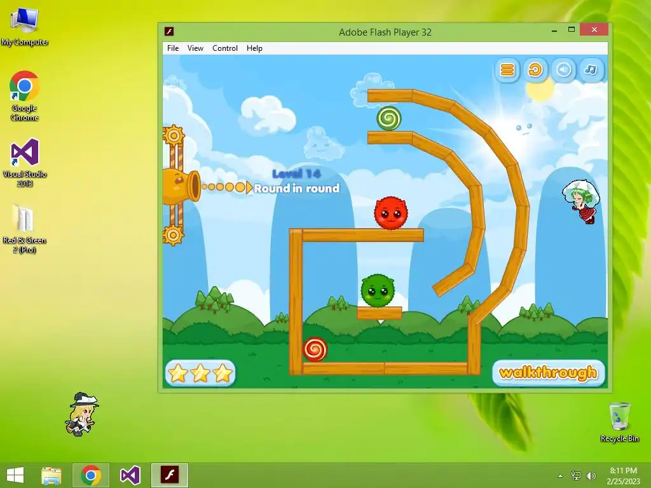651x488 pixels.
Task: Open the taskbar clock showing 8:11 PM
Action: pyautogui.click(x=624, y=476)
